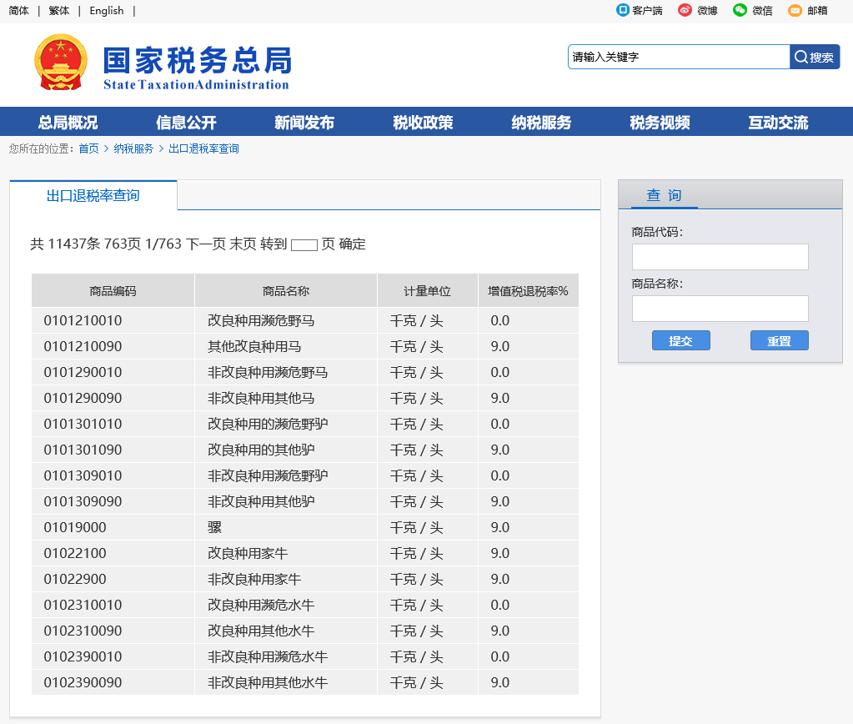
Task: Go to 首页 via breadcrumb link
Action: pyautogui.click(x=88, y=148)
